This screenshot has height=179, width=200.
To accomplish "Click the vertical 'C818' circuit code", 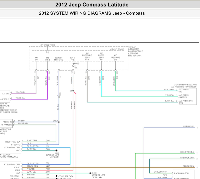I will point(103,78).
